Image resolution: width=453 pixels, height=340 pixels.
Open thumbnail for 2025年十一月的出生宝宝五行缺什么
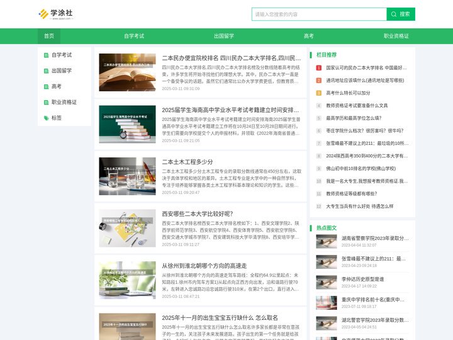coord(127,327)
